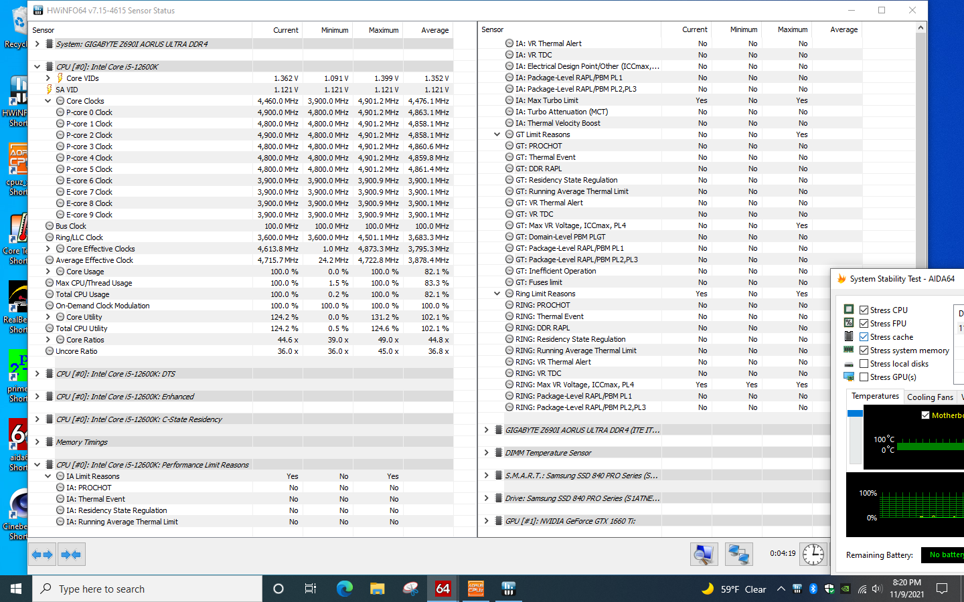The image size is (964, 602).
Task: Click the Windows Start button
Action: (16, 589)
